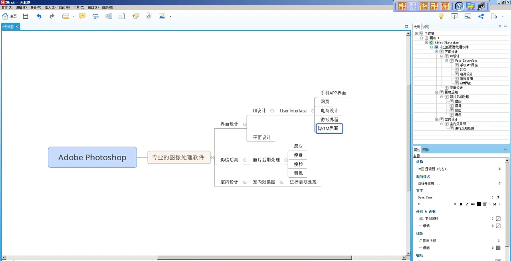Open the 插入 menu
Screen dimensions: 511x261
pos(50,8)
